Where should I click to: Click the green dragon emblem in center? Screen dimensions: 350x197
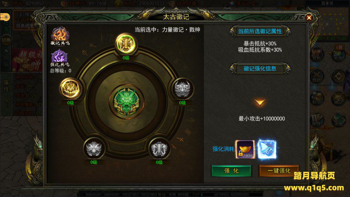coord(127,102)
